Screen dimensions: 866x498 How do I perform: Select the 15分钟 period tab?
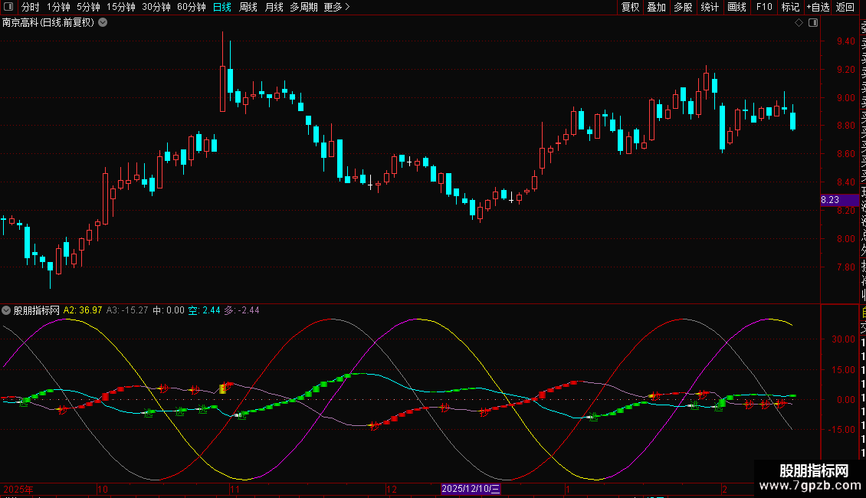coord(120,7)
